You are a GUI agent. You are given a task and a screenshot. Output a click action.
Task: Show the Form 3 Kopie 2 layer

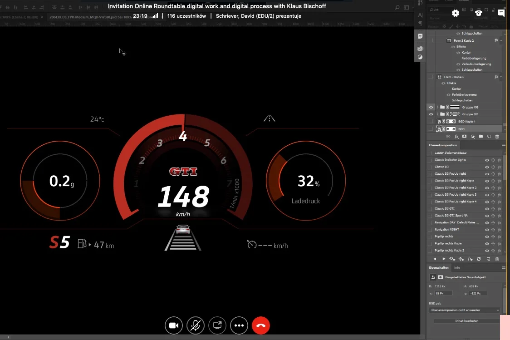tap(431, 40)
